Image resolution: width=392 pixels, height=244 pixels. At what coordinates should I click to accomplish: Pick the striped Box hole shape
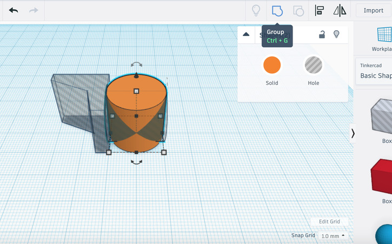(x=382, y=116)
